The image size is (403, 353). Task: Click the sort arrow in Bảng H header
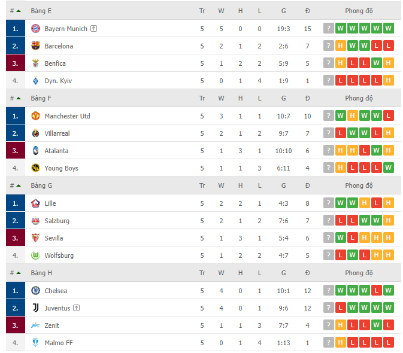tap(19, 273)
